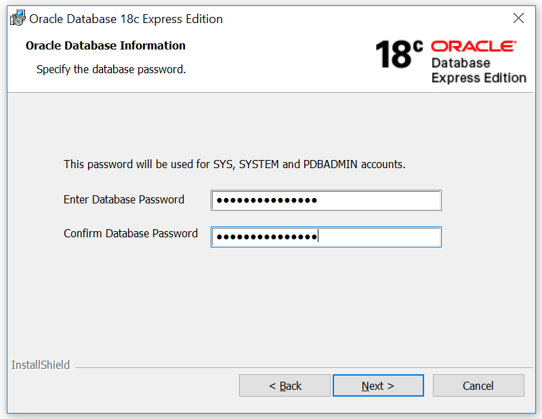The height and width of the screenshot is (419, 542).
Task: Cancel the installation
Action: [x=478, y=386]
